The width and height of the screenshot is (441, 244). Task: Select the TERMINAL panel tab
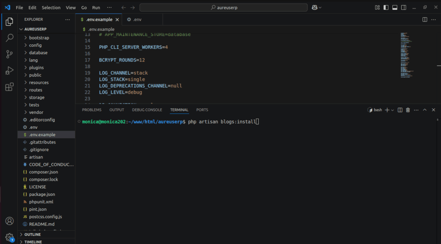click(x=179, y=110)
